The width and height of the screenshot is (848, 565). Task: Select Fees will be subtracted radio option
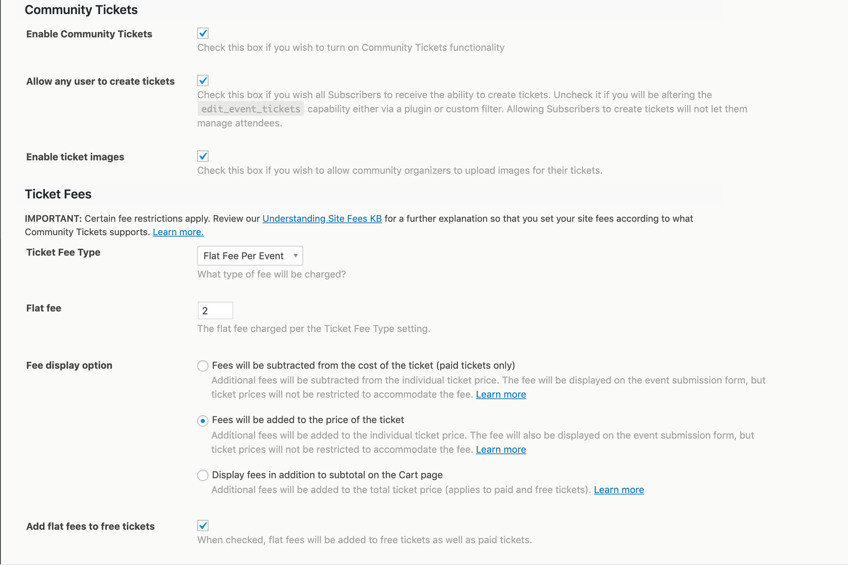[203, 366]
